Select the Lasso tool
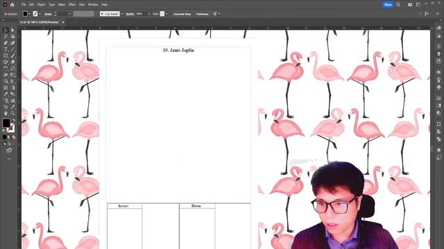Image resolution: width=444 pixels, height=249 pixels. (12, 37)
